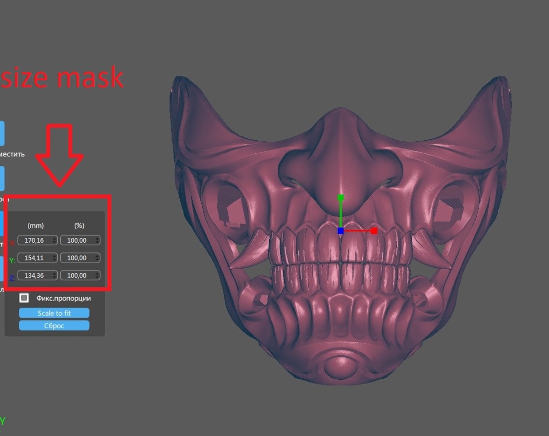Edit the Z size field showing 134,36
This screenshot has height=436, width=549.
coord(35,275)
